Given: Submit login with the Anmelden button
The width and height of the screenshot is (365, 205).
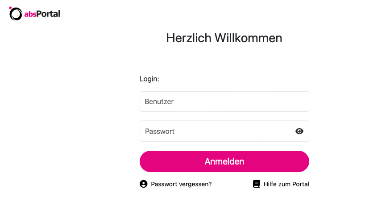Looking at the screenshot, I should pyautogui.click(x=224, y=161).
